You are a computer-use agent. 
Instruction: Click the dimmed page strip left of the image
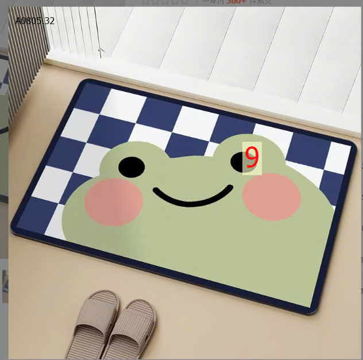click(3, 172)
